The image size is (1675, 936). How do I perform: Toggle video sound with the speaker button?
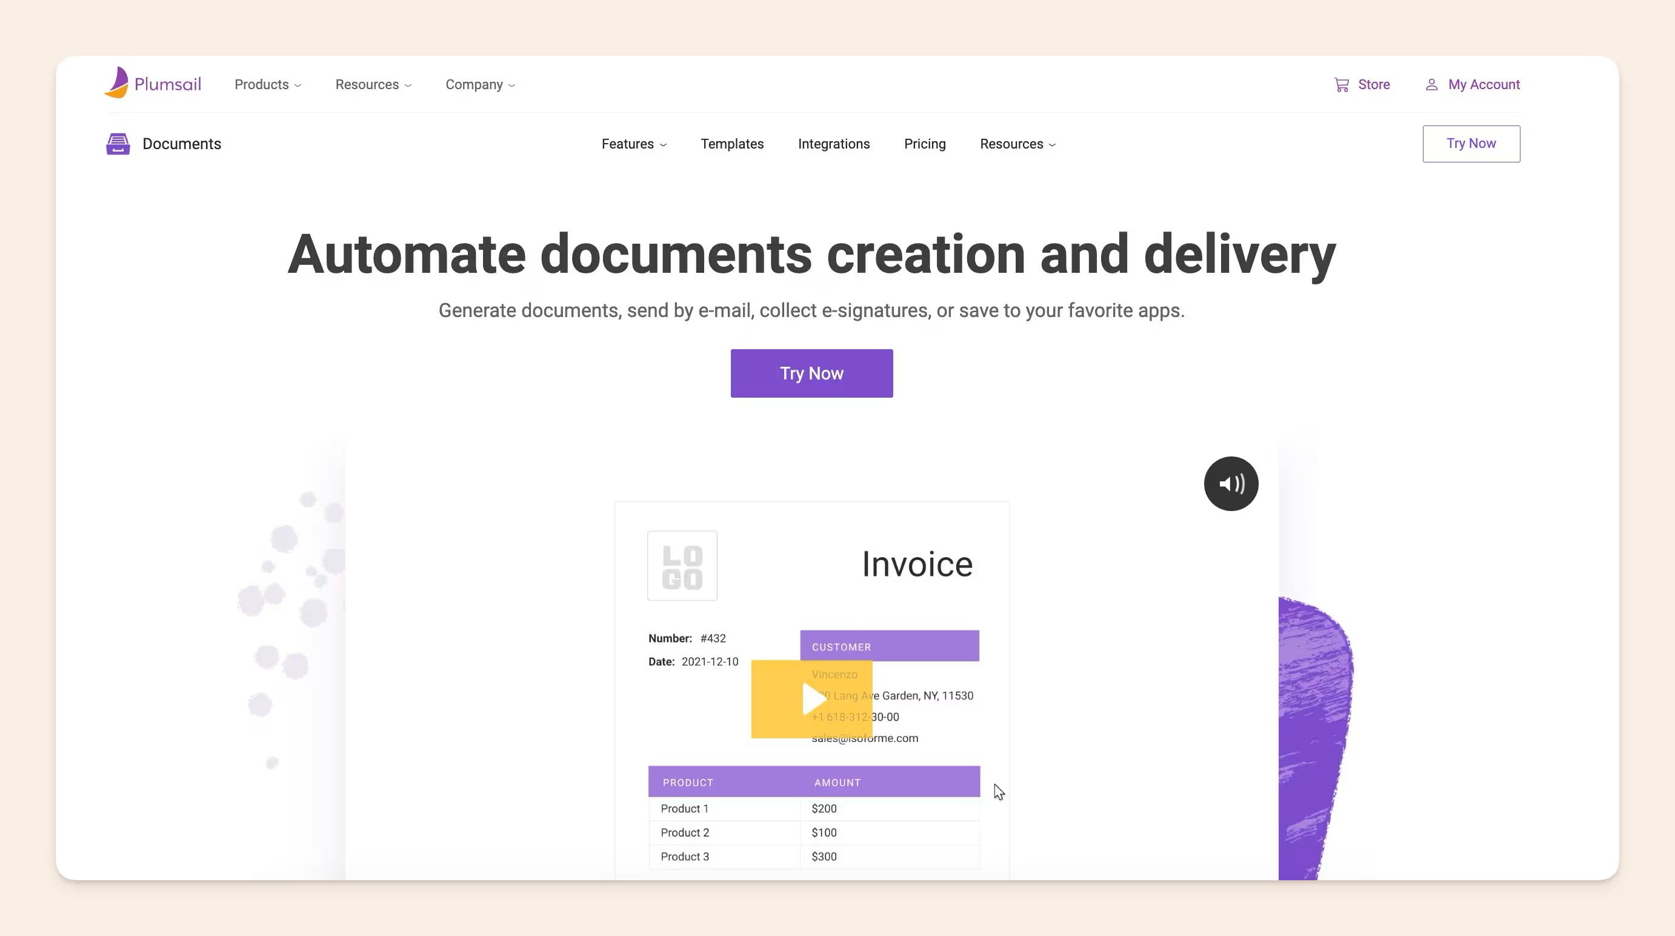coord(1231,483)
